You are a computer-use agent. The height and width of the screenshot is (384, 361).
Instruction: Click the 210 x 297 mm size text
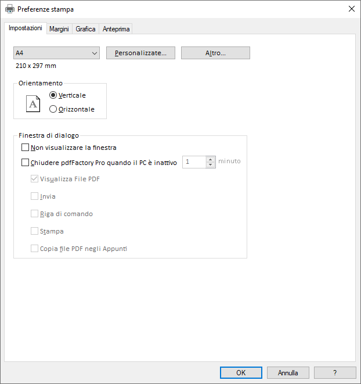(36, 66)
